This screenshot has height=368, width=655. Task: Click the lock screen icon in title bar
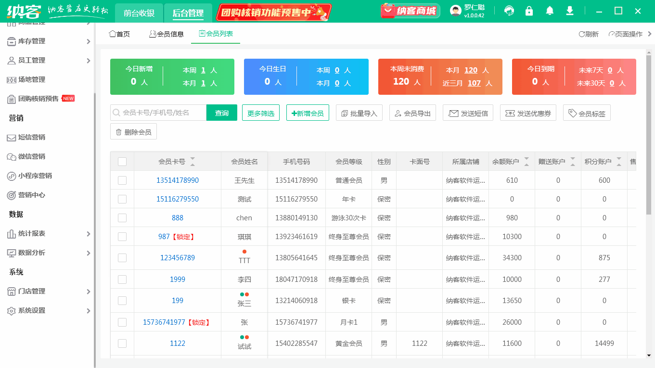click(x=529, y=10)
